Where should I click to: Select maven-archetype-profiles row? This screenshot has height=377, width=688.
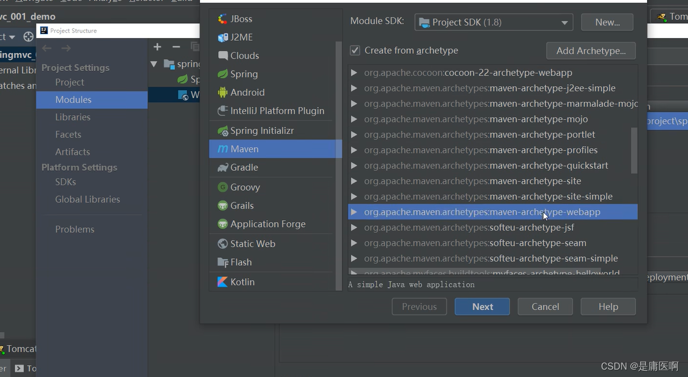pos(493,150)
